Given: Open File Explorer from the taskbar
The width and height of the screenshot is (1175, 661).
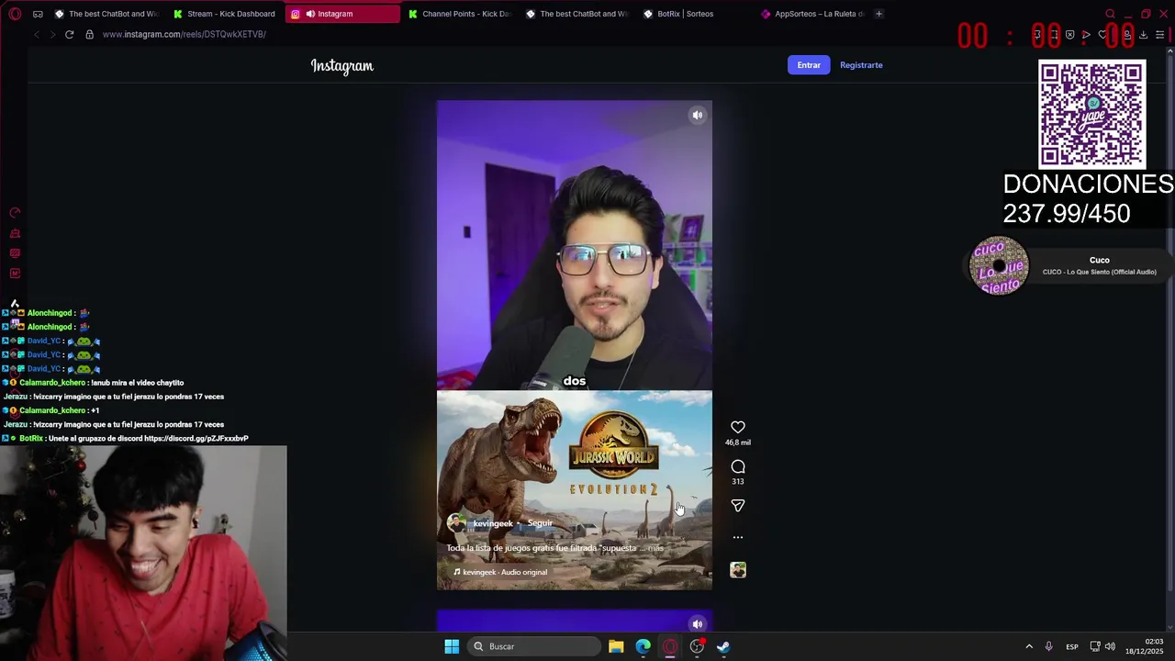Looking at the screenshot, I should tap(616, 646).
